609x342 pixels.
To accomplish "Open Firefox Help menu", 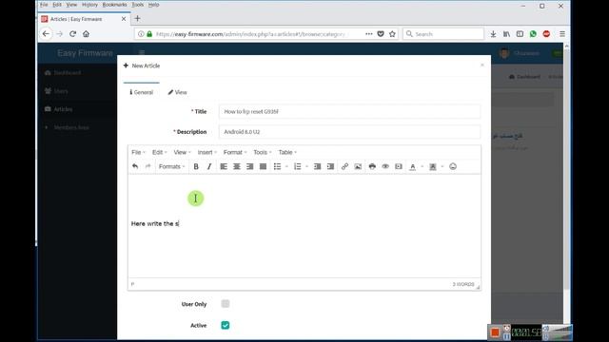I will click(x=154, y=5).
